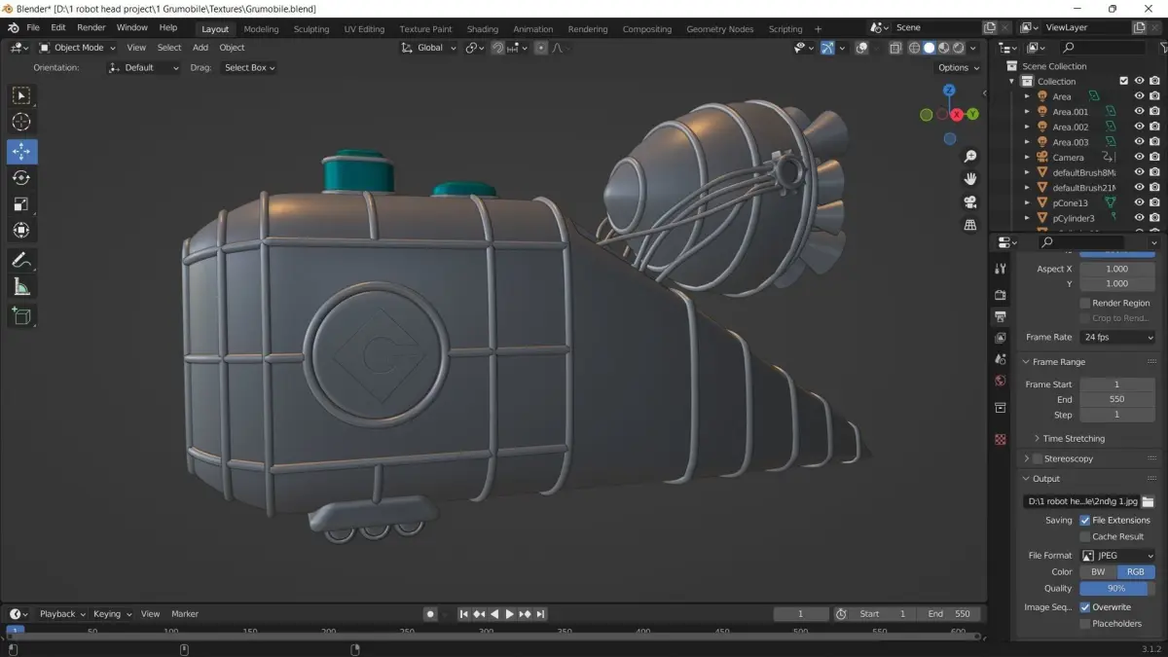The width and height of the screenshot is (1168, 657).
Task: Open the Drag Select Box dropdown
Action: pos(249,68)
